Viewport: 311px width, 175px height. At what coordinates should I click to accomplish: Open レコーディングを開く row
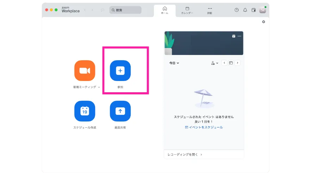pos(204,154)
